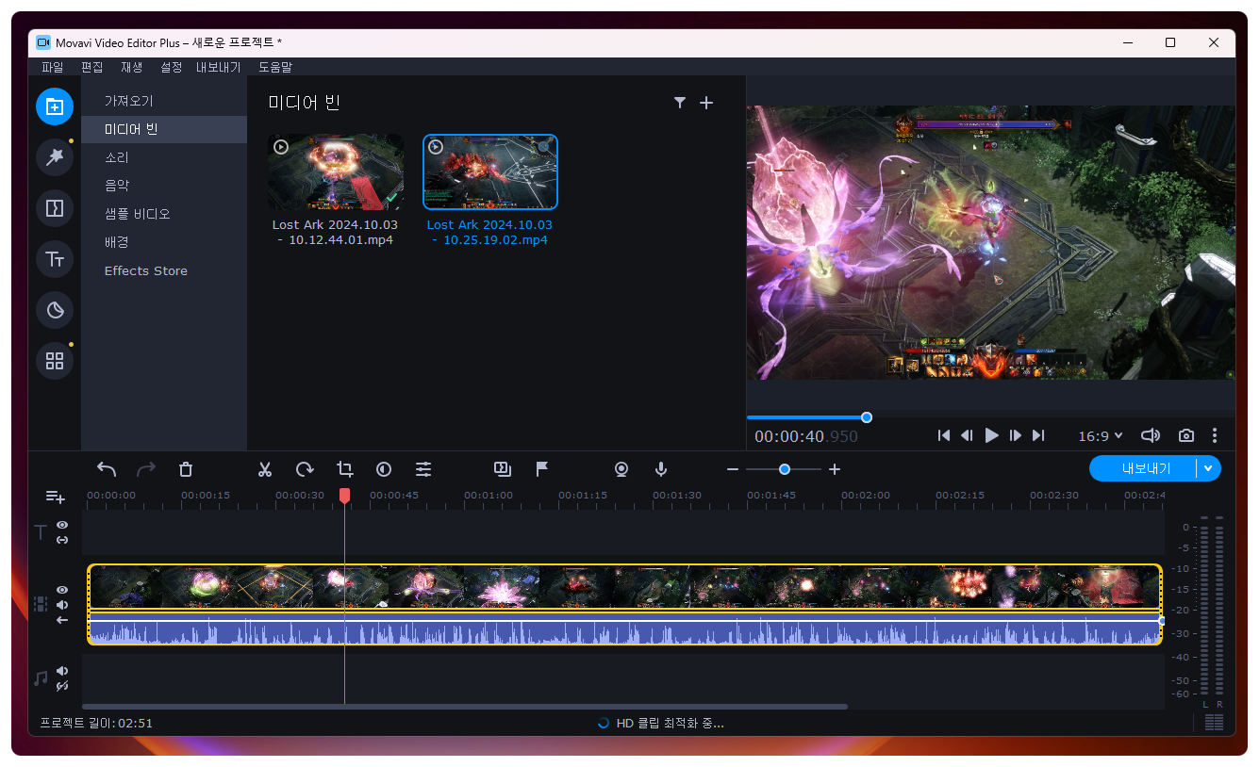1259x767 pixels.
Task: Delete selected clip with trash icon
Action: (186, 468)
